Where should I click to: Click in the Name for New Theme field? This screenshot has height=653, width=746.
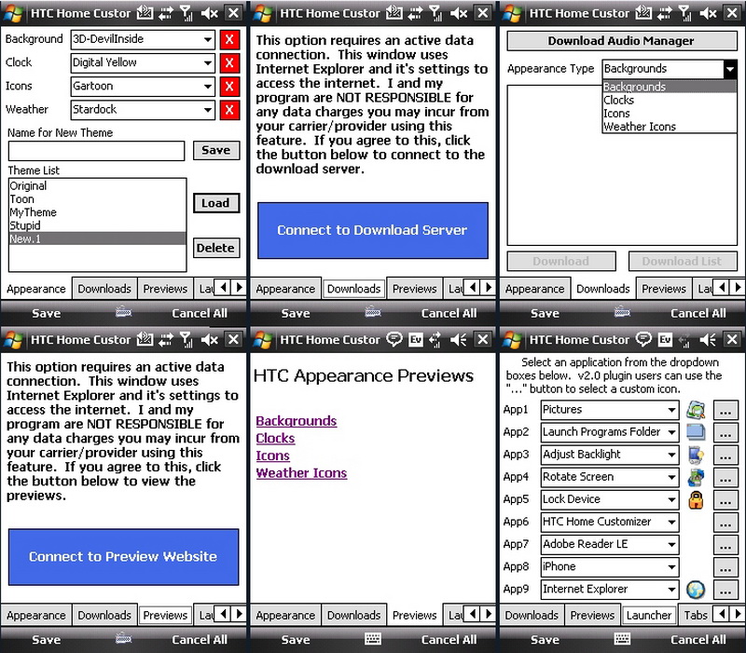pyautogui.click(x=97, y=151)
